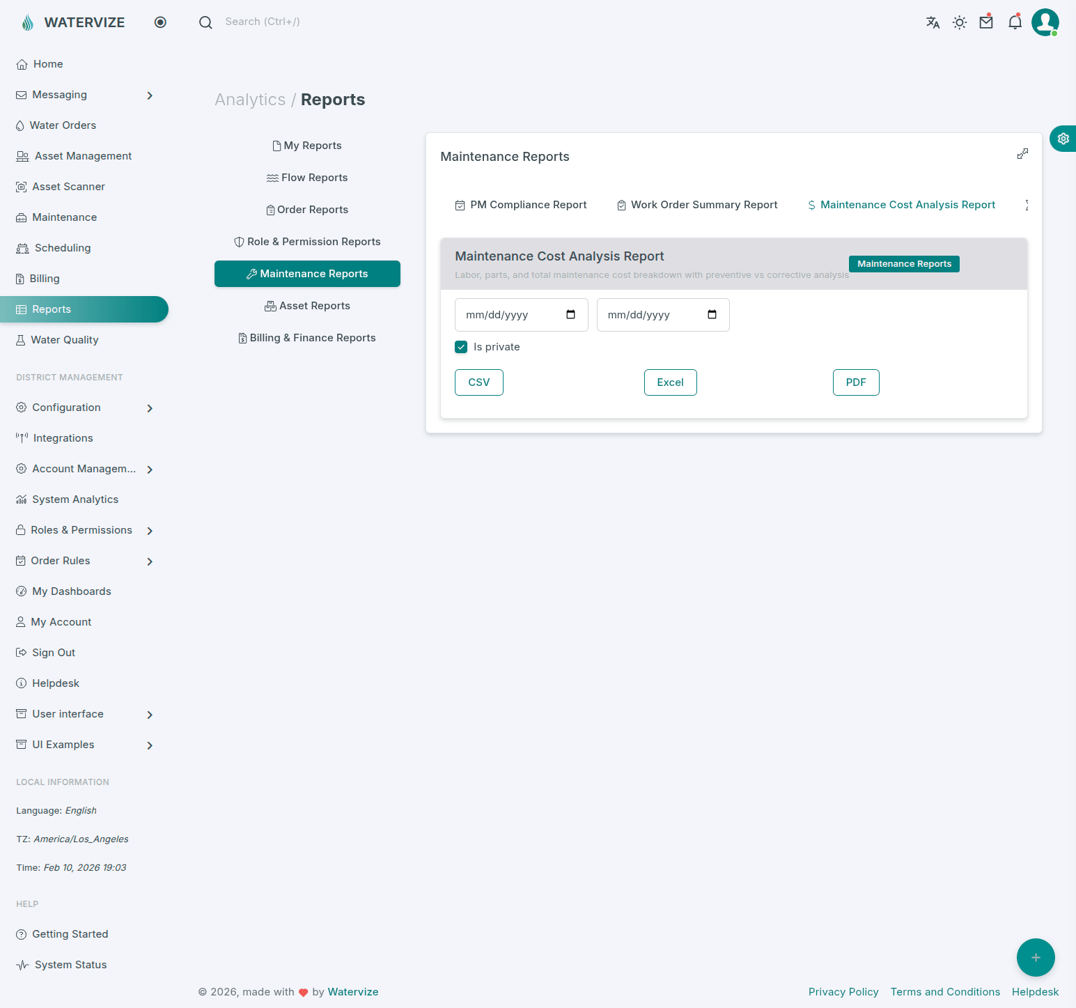
Task: Uncheck the Is private checkbox
Action: pyautogui.click(x=461, y=347)
